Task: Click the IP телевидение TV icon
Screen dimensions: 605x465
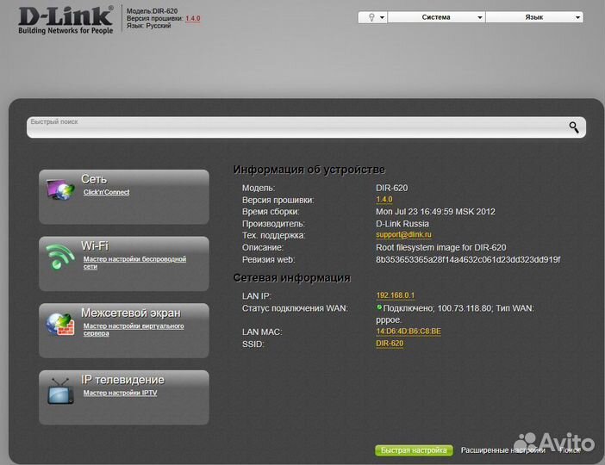Action: click(60, 391)
